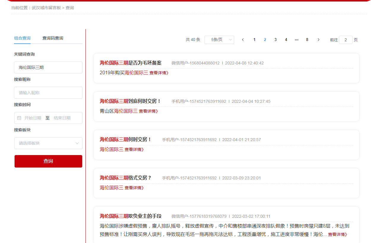Open the 5条/页 page size dropdown

click(x=219, y=40)
